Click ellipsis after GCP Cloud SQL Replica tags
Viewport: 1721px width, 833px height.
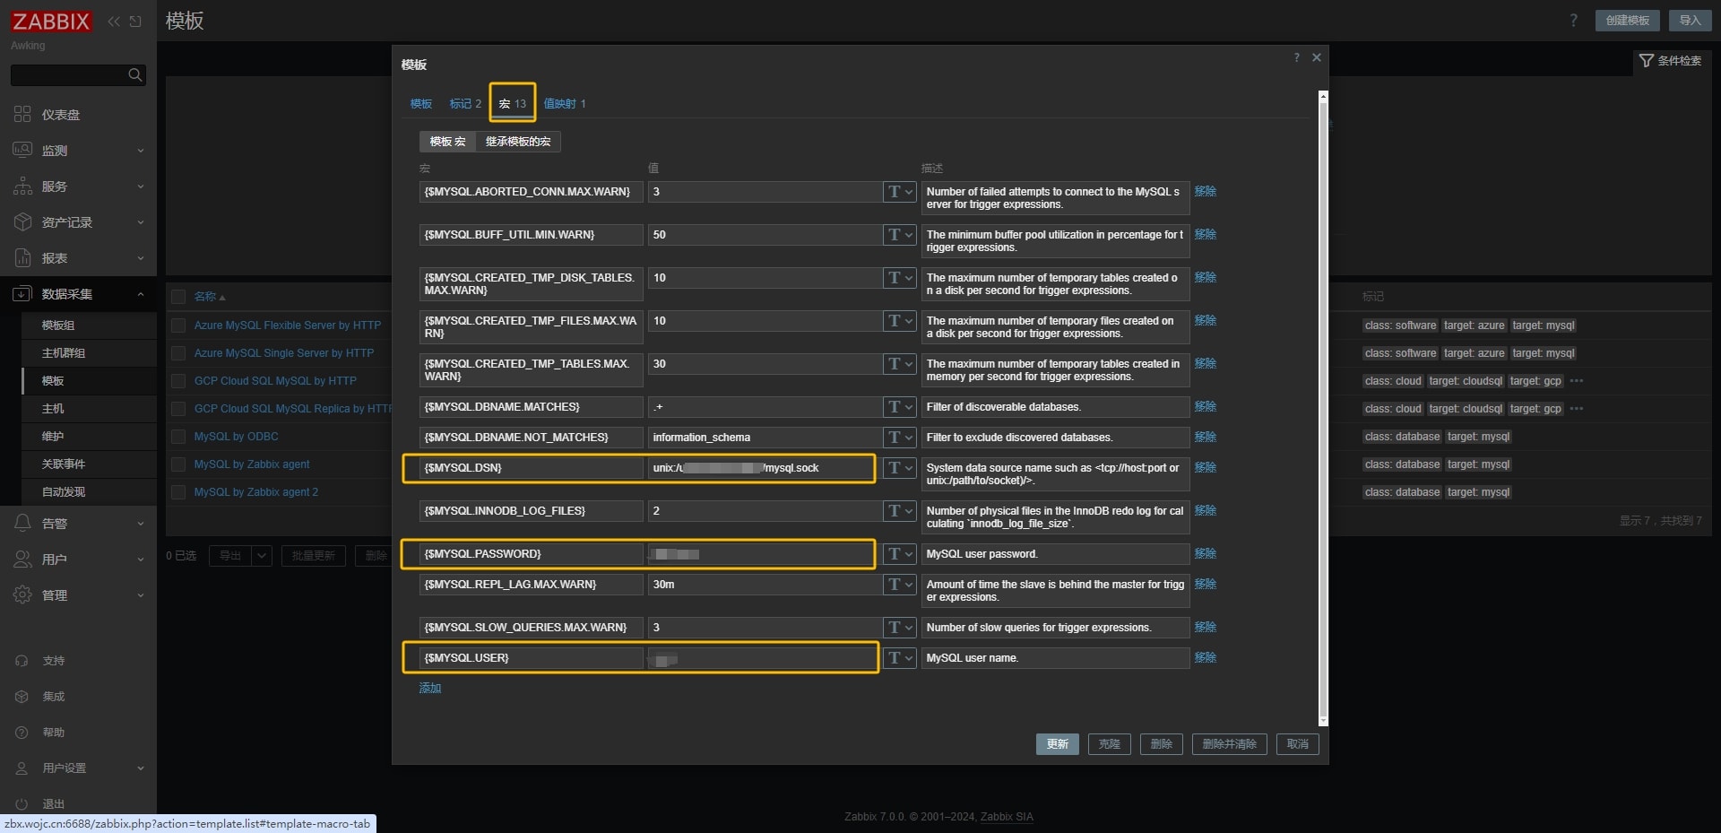tap(1577, 409)
